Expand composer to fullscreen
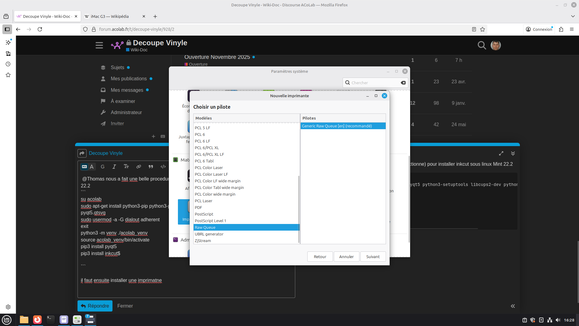Viewport: 579px width, 326px height. (501, 153)
